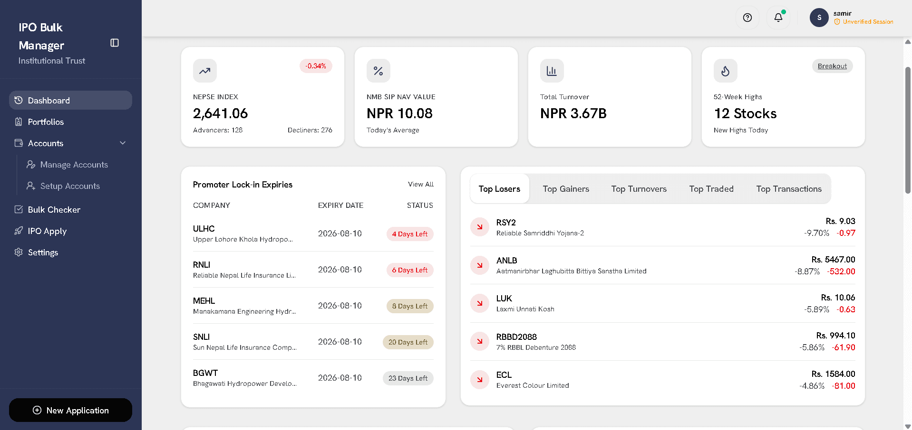This screenshot has height=430, width=912.
Task: Click the 4 Days Left status badge
Action: (x=410, y=234)
